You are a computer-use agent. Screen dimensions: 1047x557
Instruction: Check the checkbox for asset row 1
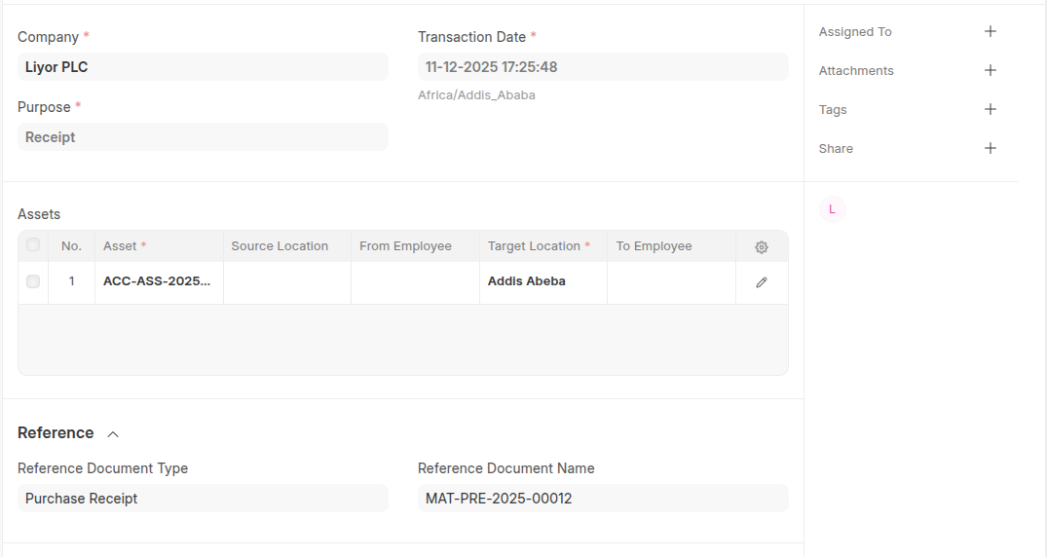pos(33,281)
